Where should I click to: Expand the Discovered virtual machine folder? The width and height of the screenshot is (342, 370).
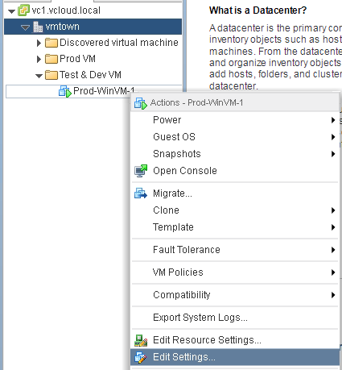(39, 43)
